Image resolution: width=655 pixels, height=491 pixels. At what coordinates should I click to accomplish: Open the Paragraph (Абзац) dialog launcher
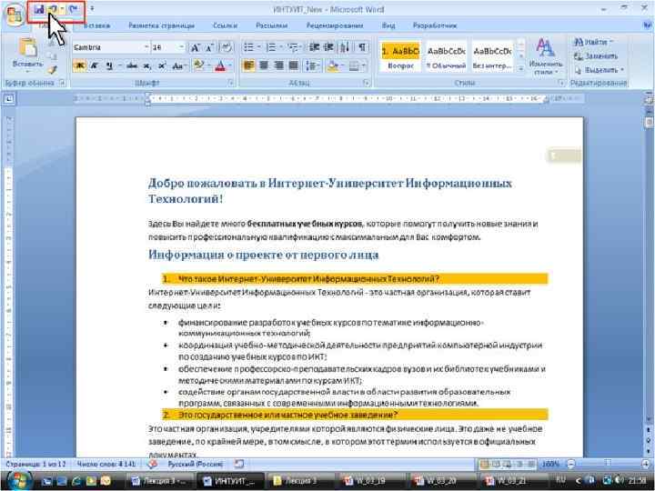click(x=367, y=83)
